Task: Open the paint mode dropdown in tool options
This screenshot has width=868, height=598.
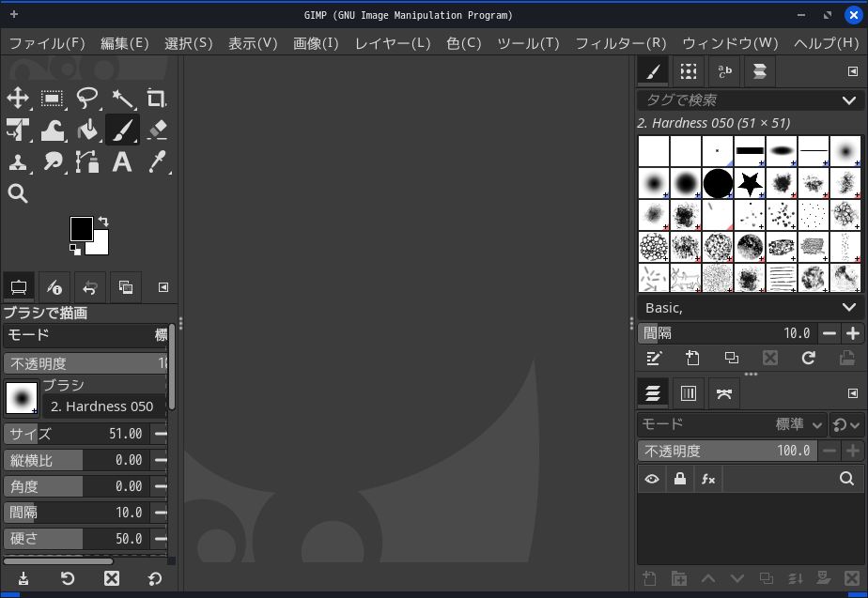Action: pos(85,335)
